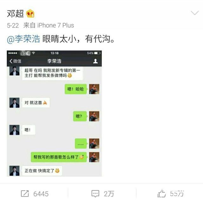Tap the battery indicator in status bar
This screenshot has height=203, width=203.
click(97, 53)
